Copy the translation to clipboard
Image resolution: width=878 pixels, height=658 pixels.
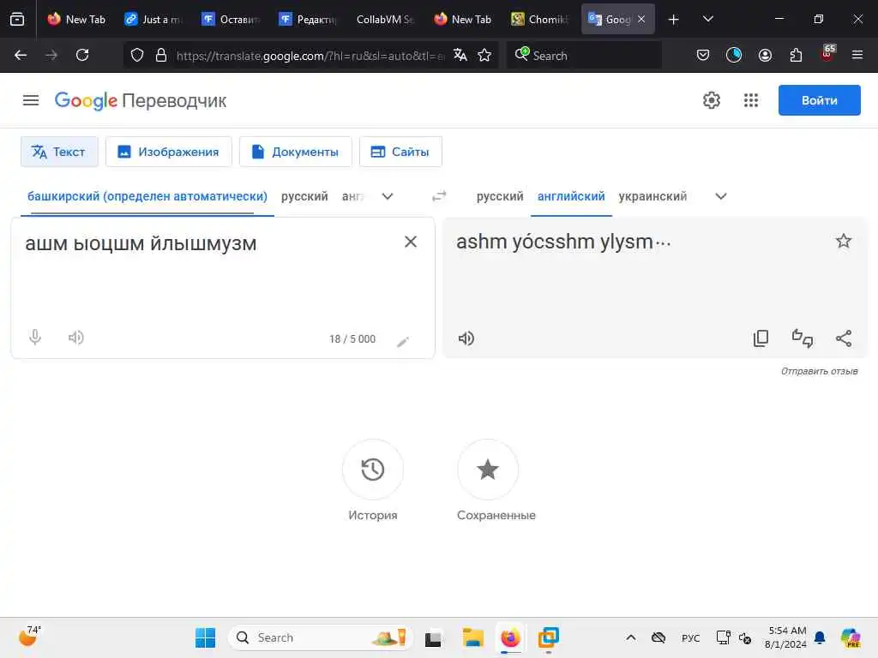coord(761,338)
